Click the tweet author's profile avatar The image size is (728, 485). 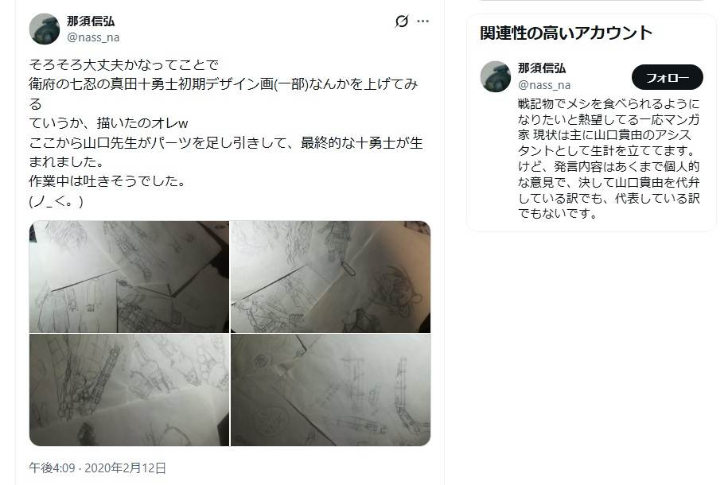point(45,29)
